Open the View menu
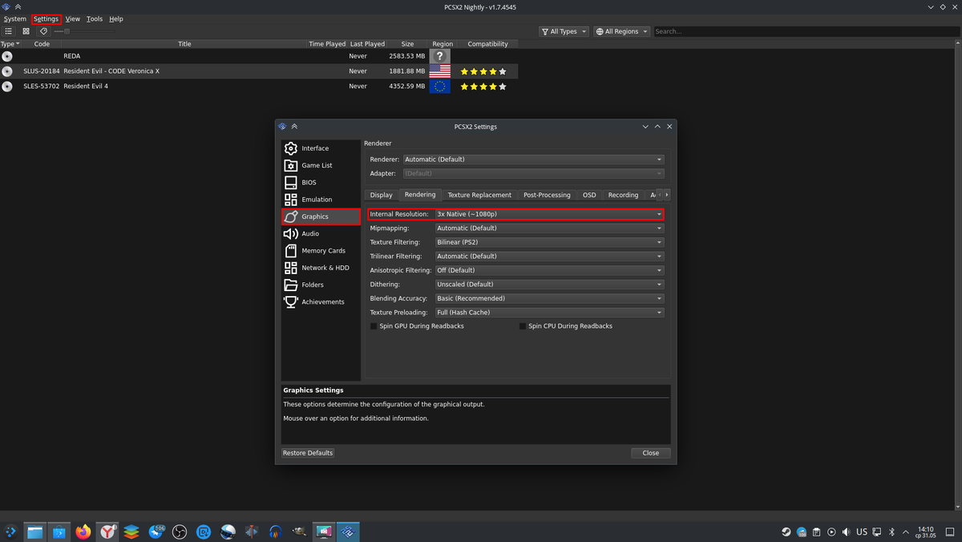 point(72,18)
